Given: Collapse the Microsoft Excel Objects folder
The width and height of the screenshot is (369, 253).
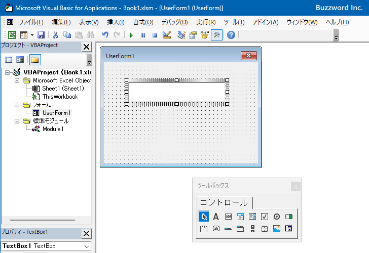Looking at the screenshot, I should (x=17, y=81).
